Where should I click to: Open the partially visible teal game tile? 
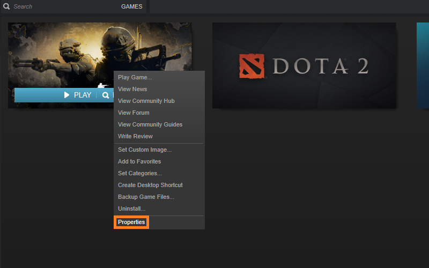423,65
